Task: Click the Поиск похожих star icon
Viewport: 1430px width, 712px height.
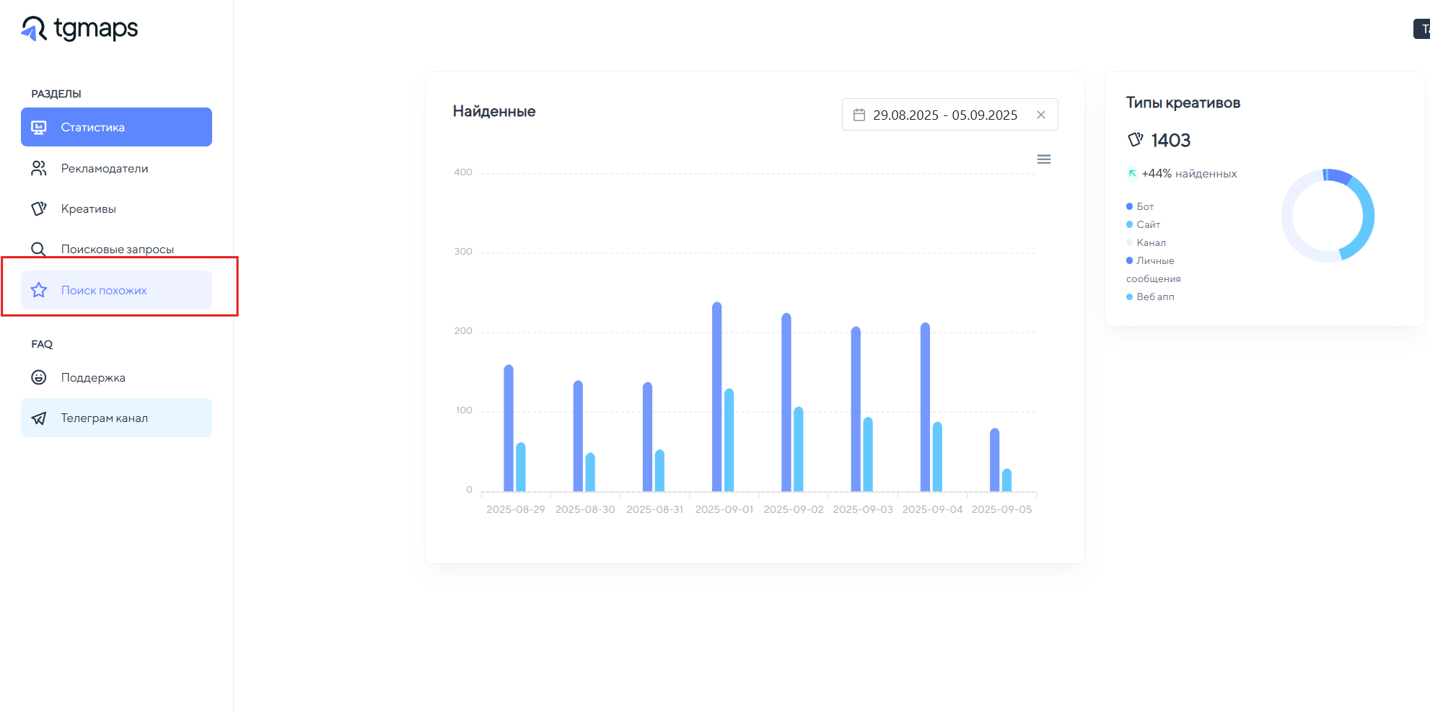Action: point(39,290)
